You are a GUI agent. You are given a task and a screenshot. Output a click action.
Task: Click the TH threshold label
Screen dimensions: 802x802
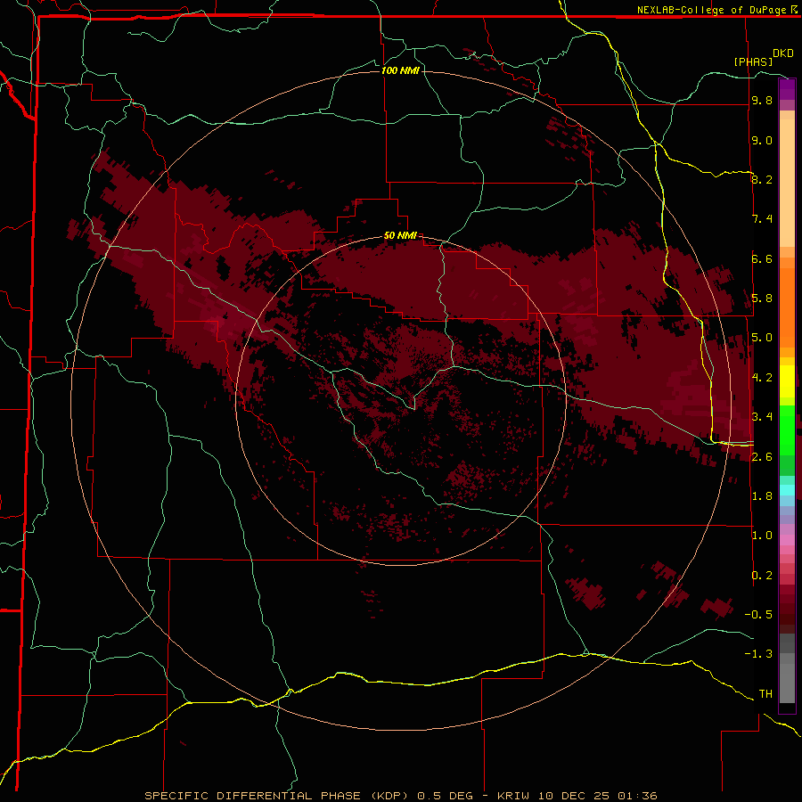(x=765, y=694)
